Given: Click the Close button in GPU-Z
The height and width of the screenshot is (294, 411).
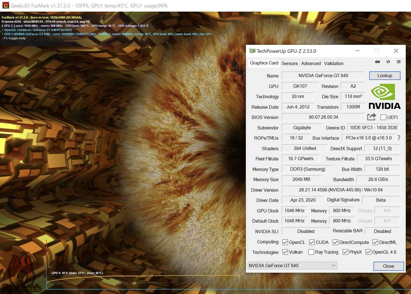Looking at the screenshot, I should pyautogui.click(x=388, y=266).
